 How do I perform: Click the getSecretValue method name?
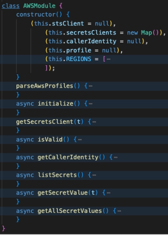[63, 193]
